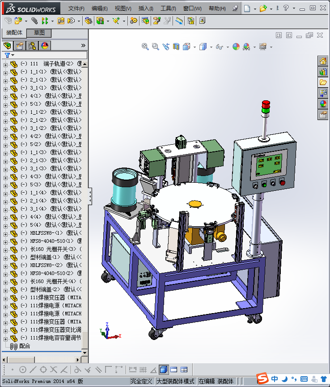Toggle the grid snap
This screenshot has width=330, height=387.
point(143,370)
